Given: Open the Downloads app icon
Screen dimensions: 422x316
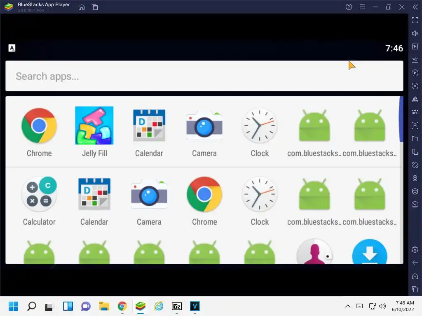Looking at the screenshot, I should tap(370, 251).
